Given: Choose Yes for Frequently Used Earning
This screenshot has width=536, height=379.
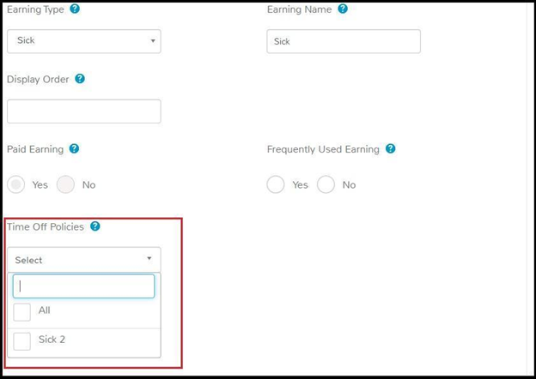Looking at the screenshot, I should pyautogui.click(x=276, y=184).
